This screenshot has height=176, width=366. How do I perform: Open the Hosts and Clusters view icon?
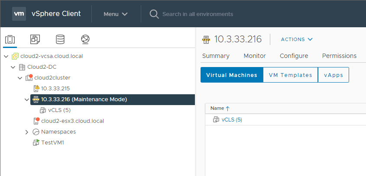(10, 40)
